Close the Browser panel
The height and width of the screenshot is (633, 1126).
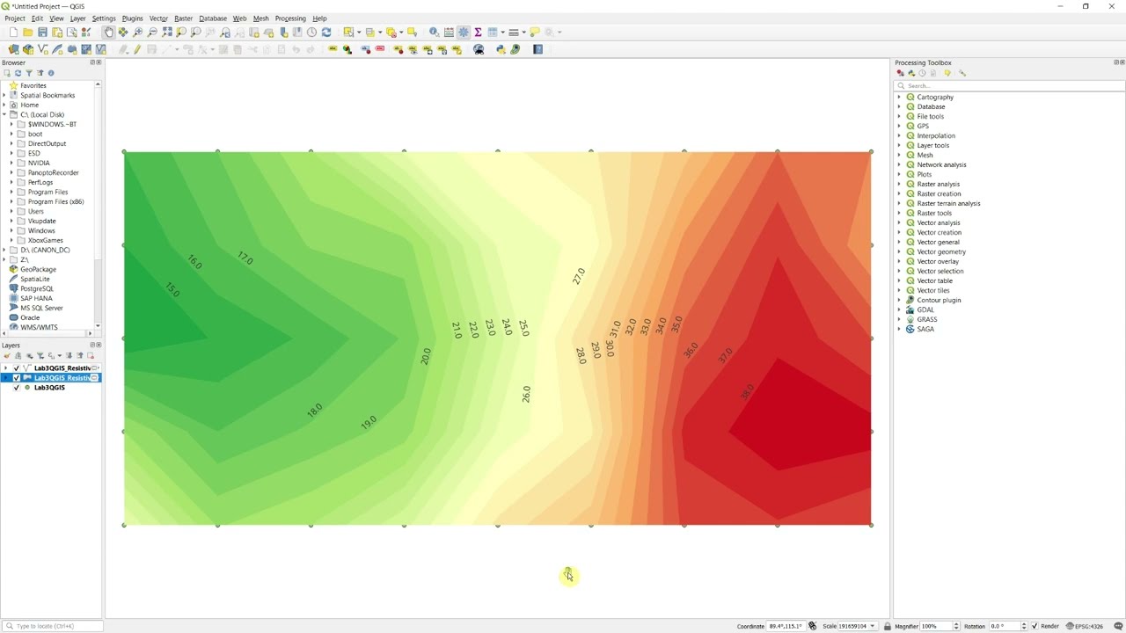(x=99, y=62)
